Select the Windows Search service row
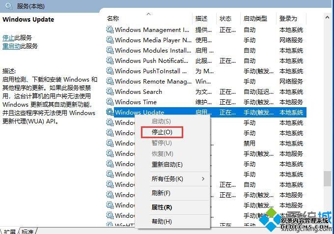This screenshot has width=334, height=234. (x=206, y=91)
